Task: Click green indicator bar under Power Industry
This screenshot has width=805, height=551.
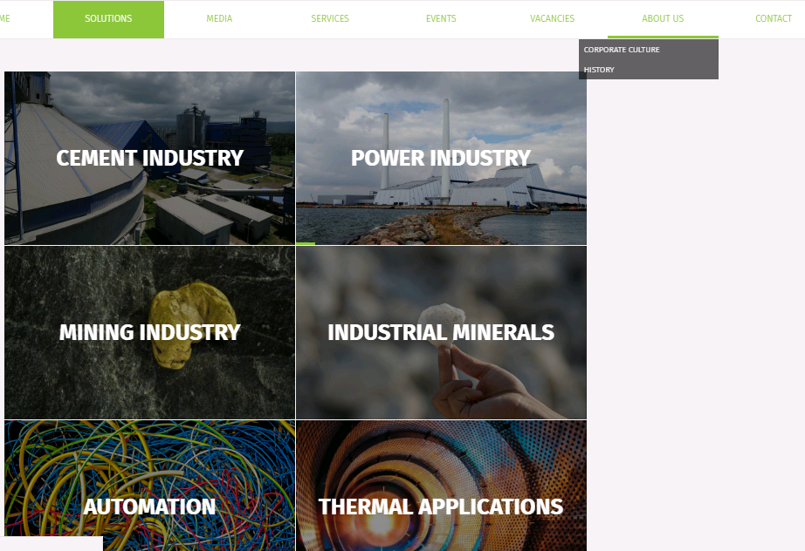Action: click(x=306, y=243)
